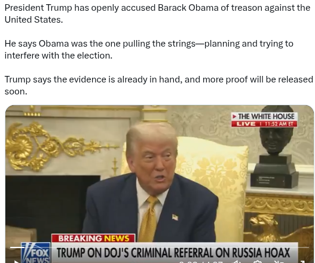The height and width of the screenshot is (263, 315).
Task: Click the Fox News logo in video
Action: tap(36, 253)
